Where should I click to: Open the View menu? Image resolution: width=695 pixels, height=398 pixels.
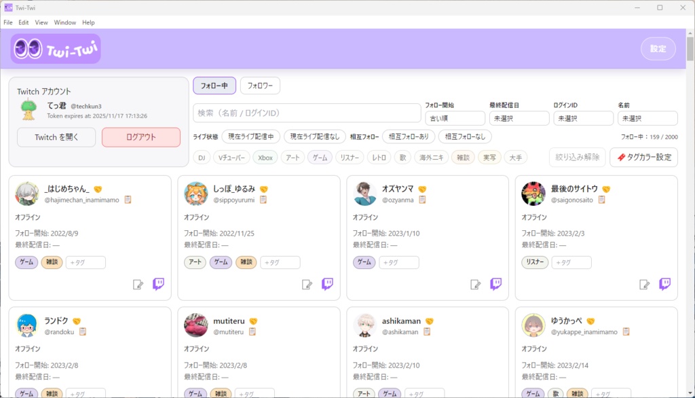41,22
